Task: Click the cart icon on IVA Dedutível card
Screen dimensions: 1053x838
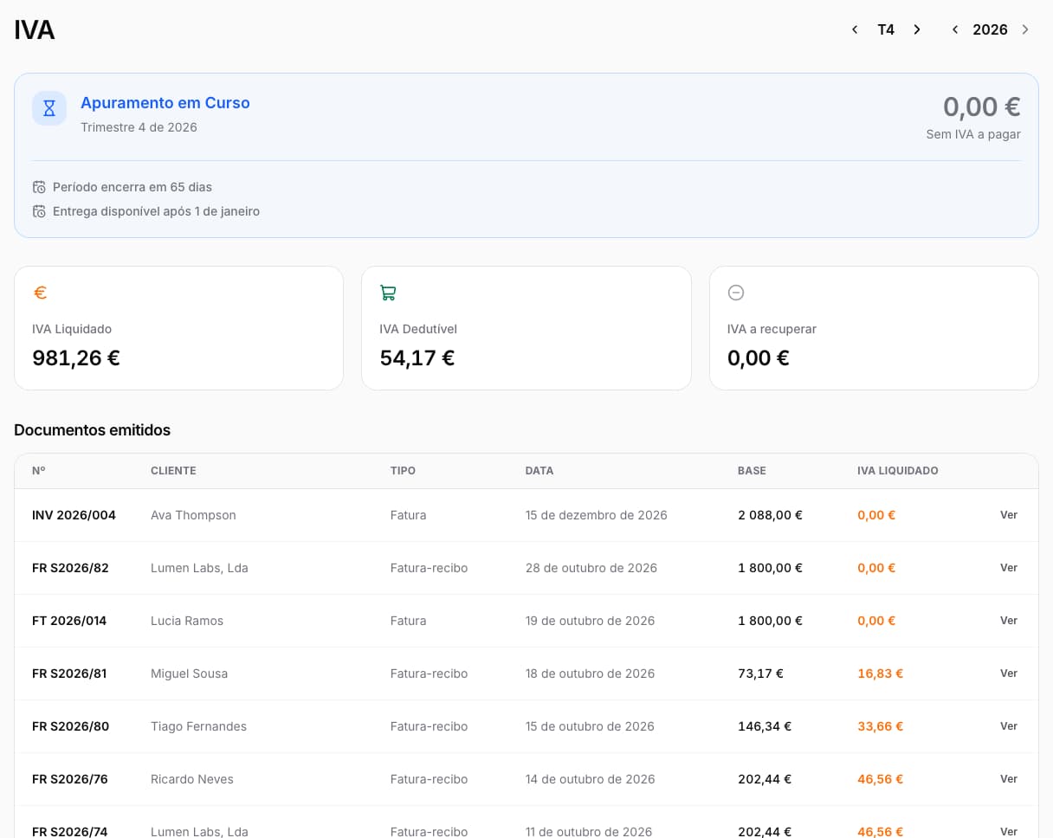Action: point(388,293)
